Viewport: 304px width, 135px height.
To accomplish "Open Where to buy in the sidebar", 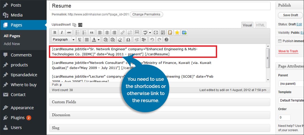I will point(23,85).
